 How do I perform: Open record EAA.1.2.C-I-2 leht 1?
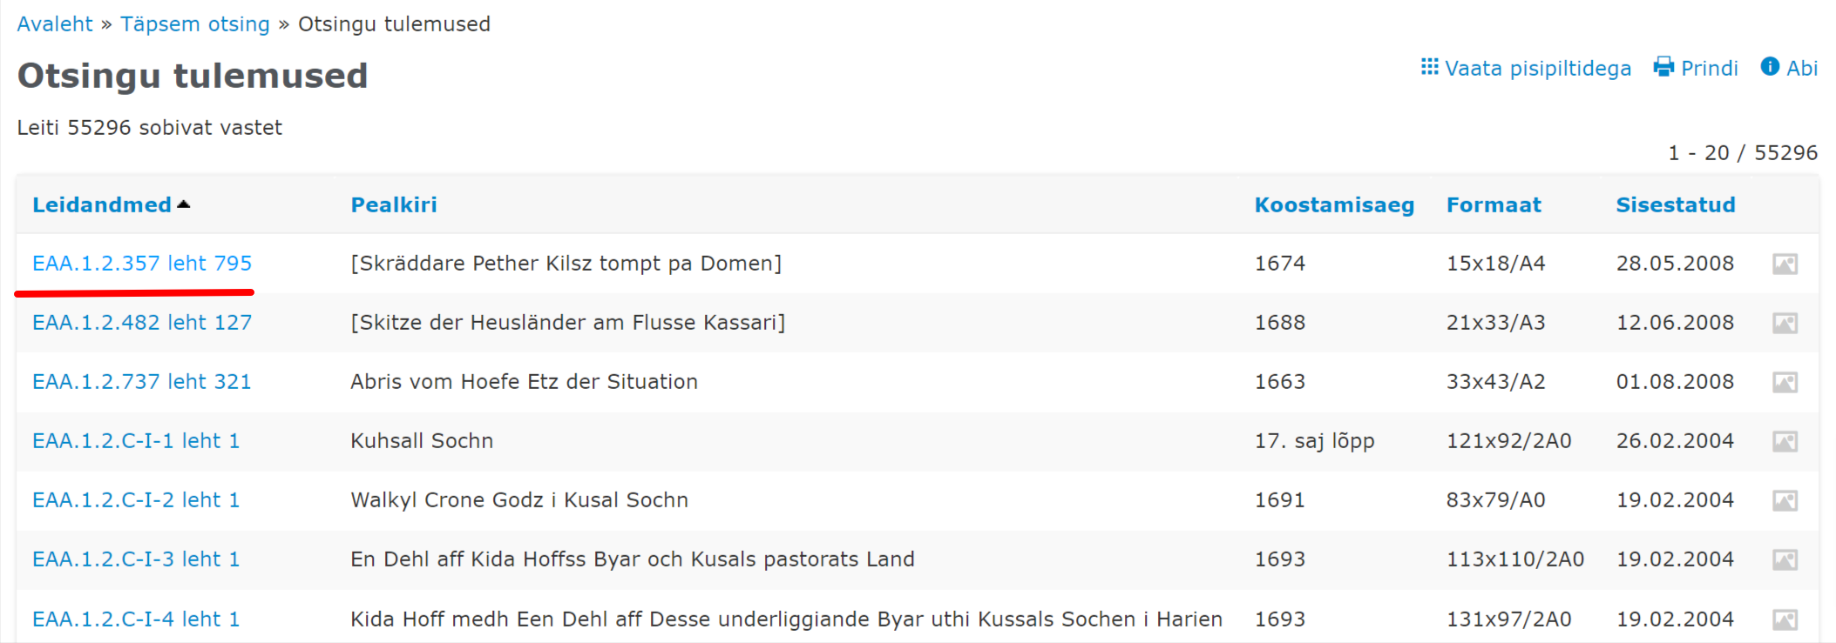click(136, 499)
